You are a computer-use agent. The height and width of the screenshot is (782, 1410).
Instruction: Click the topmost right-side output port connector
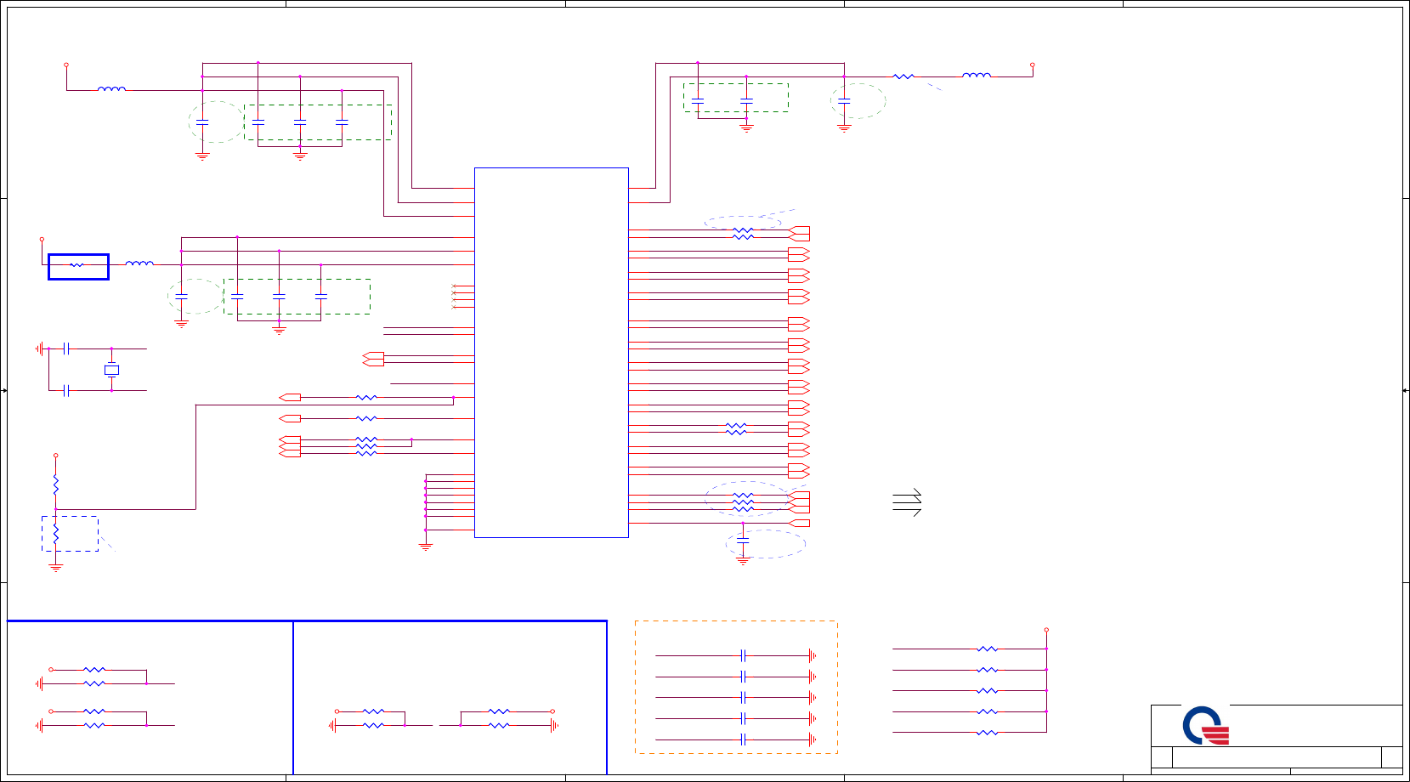[x=799, y=234]
